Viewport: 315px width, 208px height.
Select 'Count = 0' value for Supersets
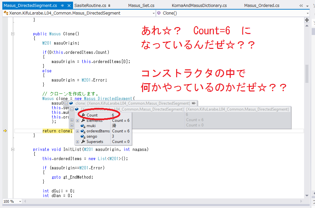121,142
